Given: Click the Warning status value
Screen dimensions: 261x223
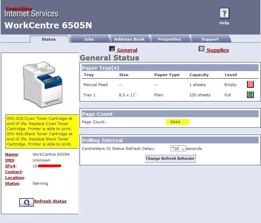Looking at the screenshot, I should pos(40,183).
